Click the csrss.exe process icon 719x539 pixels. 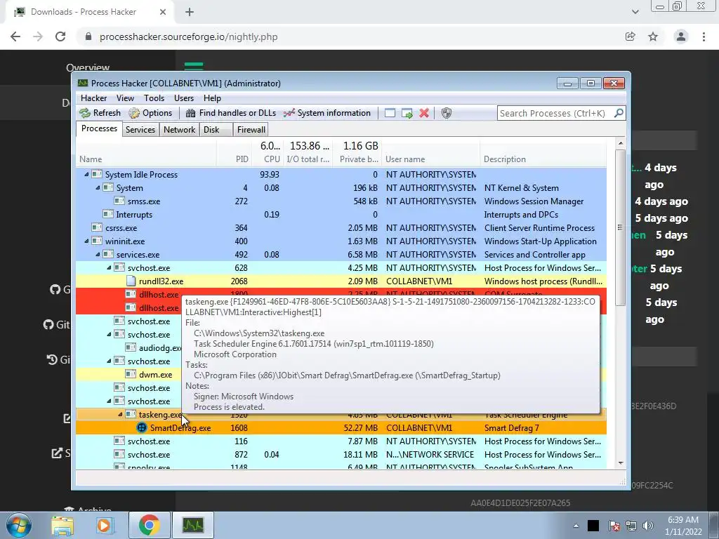pyautogui.click(x=97, y=228)
